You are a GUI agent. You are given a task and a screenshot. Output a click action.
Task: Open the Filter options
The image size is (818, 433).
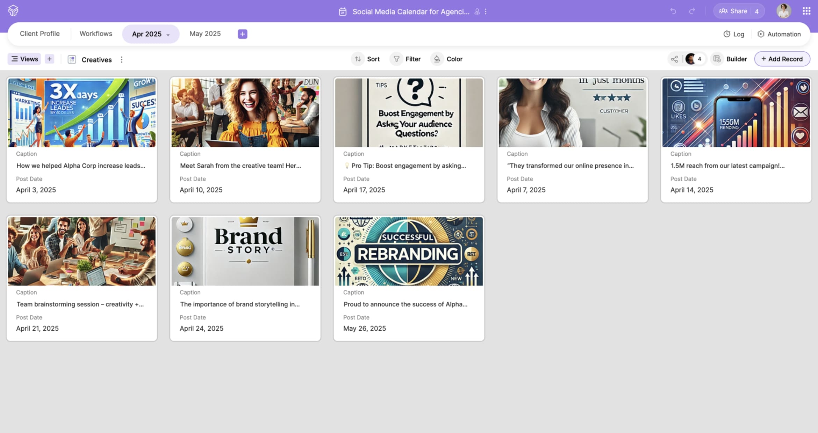pos(407,59)
